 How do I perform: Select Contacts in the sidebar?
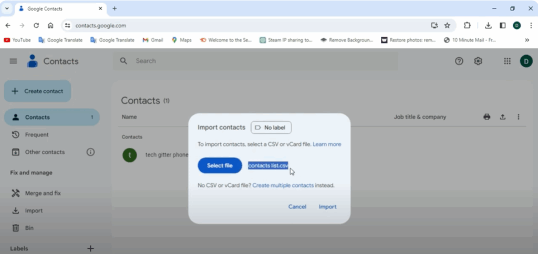52,117
